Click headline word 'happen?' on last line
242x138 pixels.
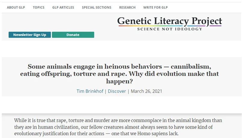coord(119,81)
